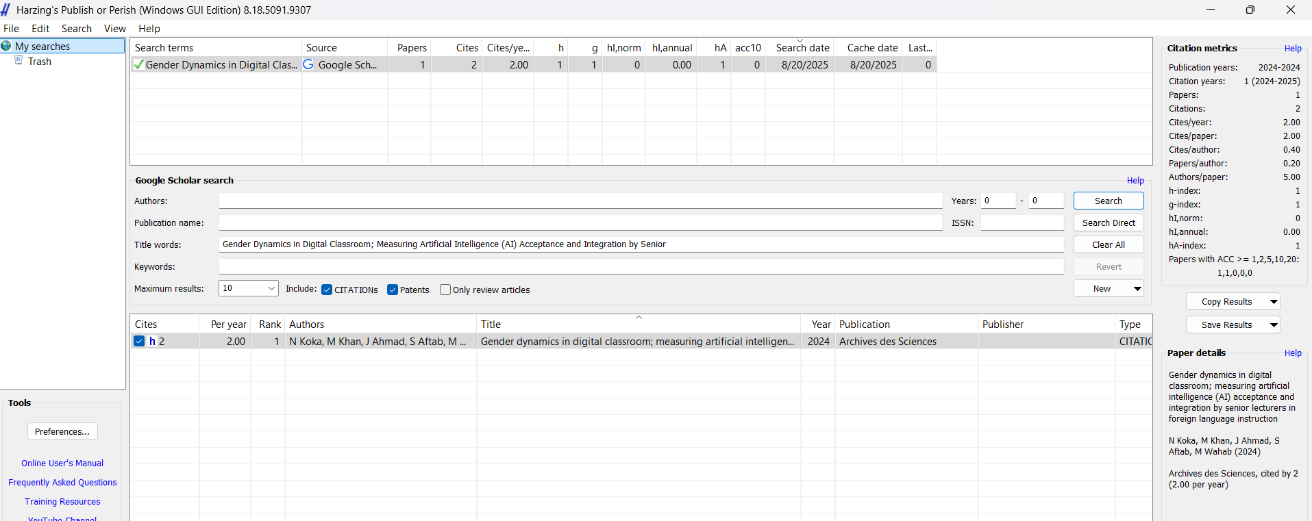The width and height of the screenshot is (1312, 521).
Task: Click the h-index marker in result row
Action: pos(152,341)
